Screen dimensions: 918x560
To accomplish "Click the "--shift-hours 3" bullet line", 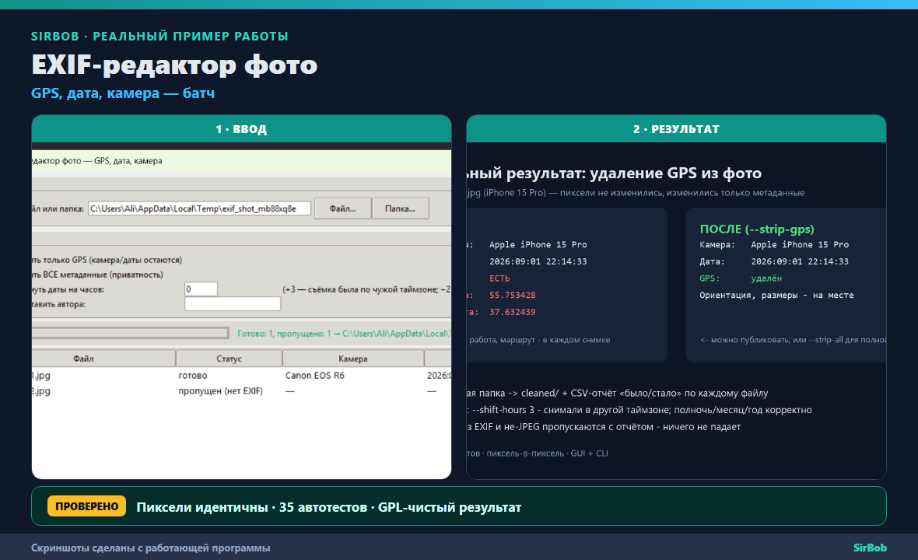I will [639, 410].
